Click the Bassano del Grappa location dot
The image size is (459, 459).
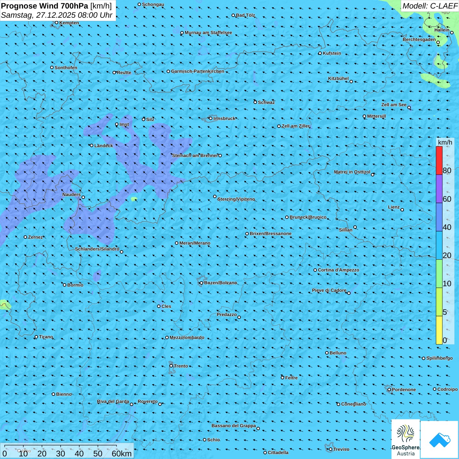[258, 428]
